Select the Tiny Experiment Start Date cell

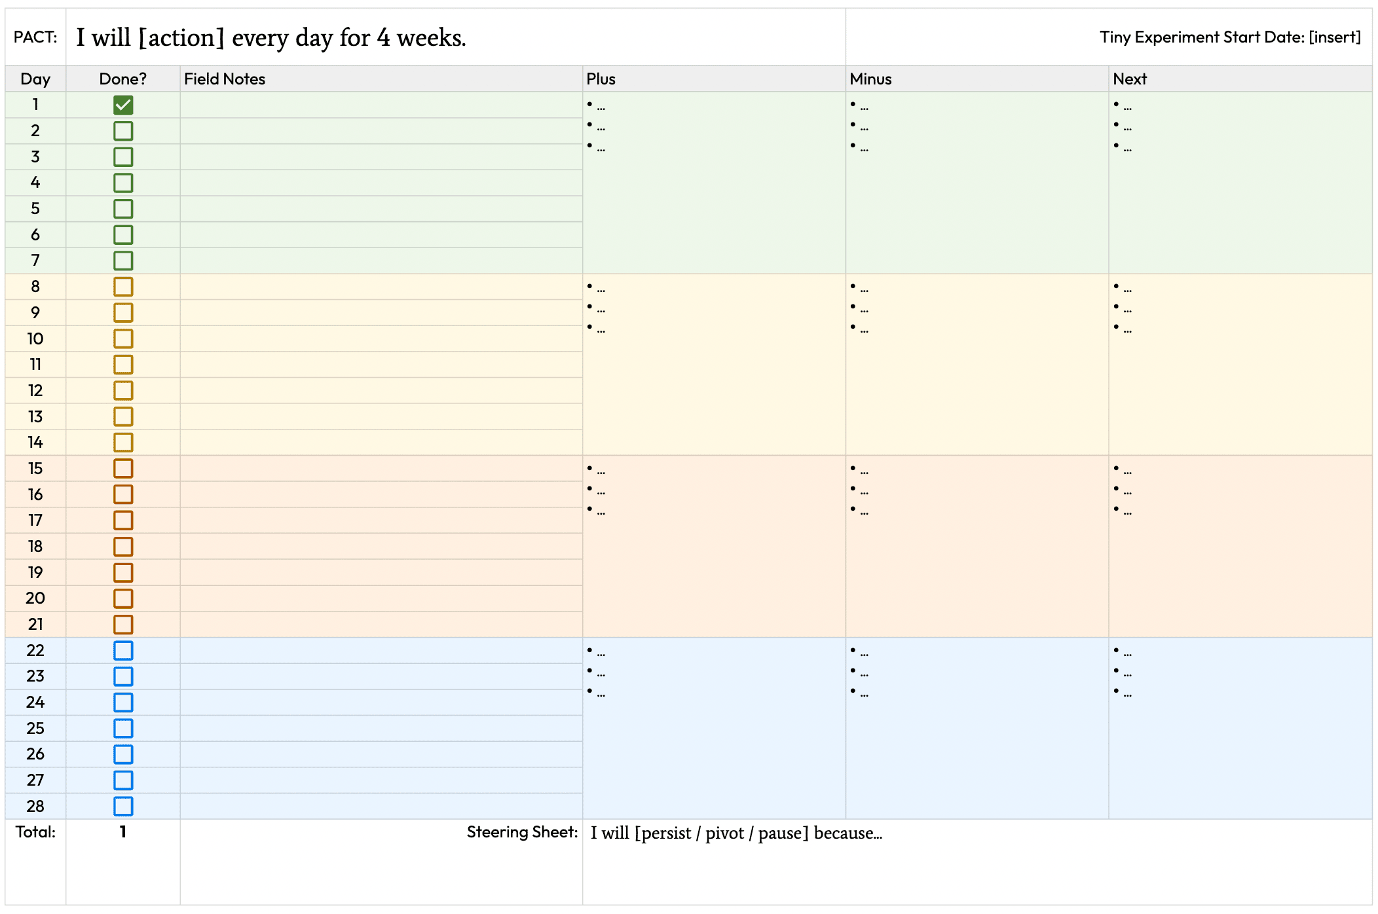pos(1109,37)
